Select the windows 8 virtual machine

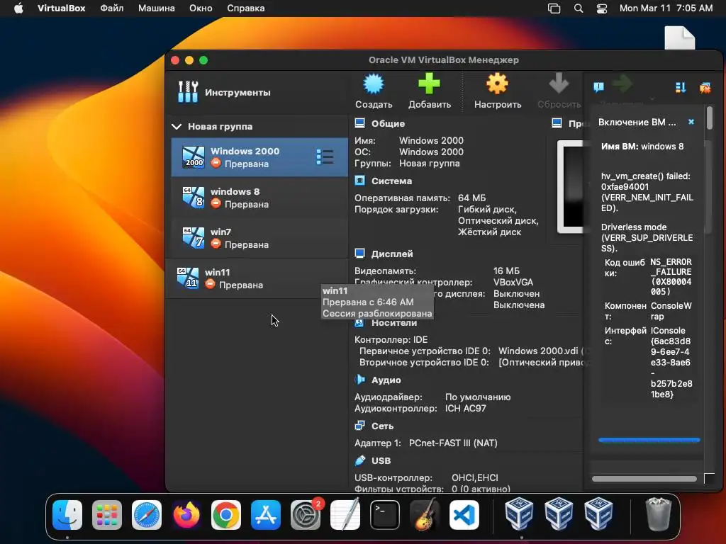[x=259, y=198]
